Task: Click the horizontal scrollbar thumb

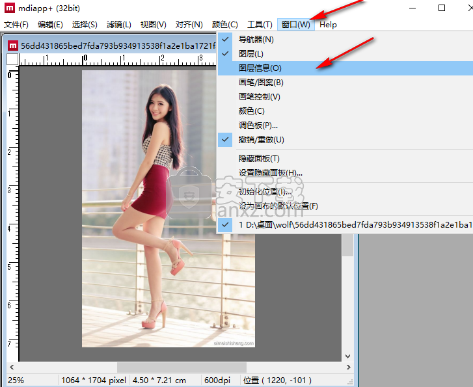Action: click(182, 367)
